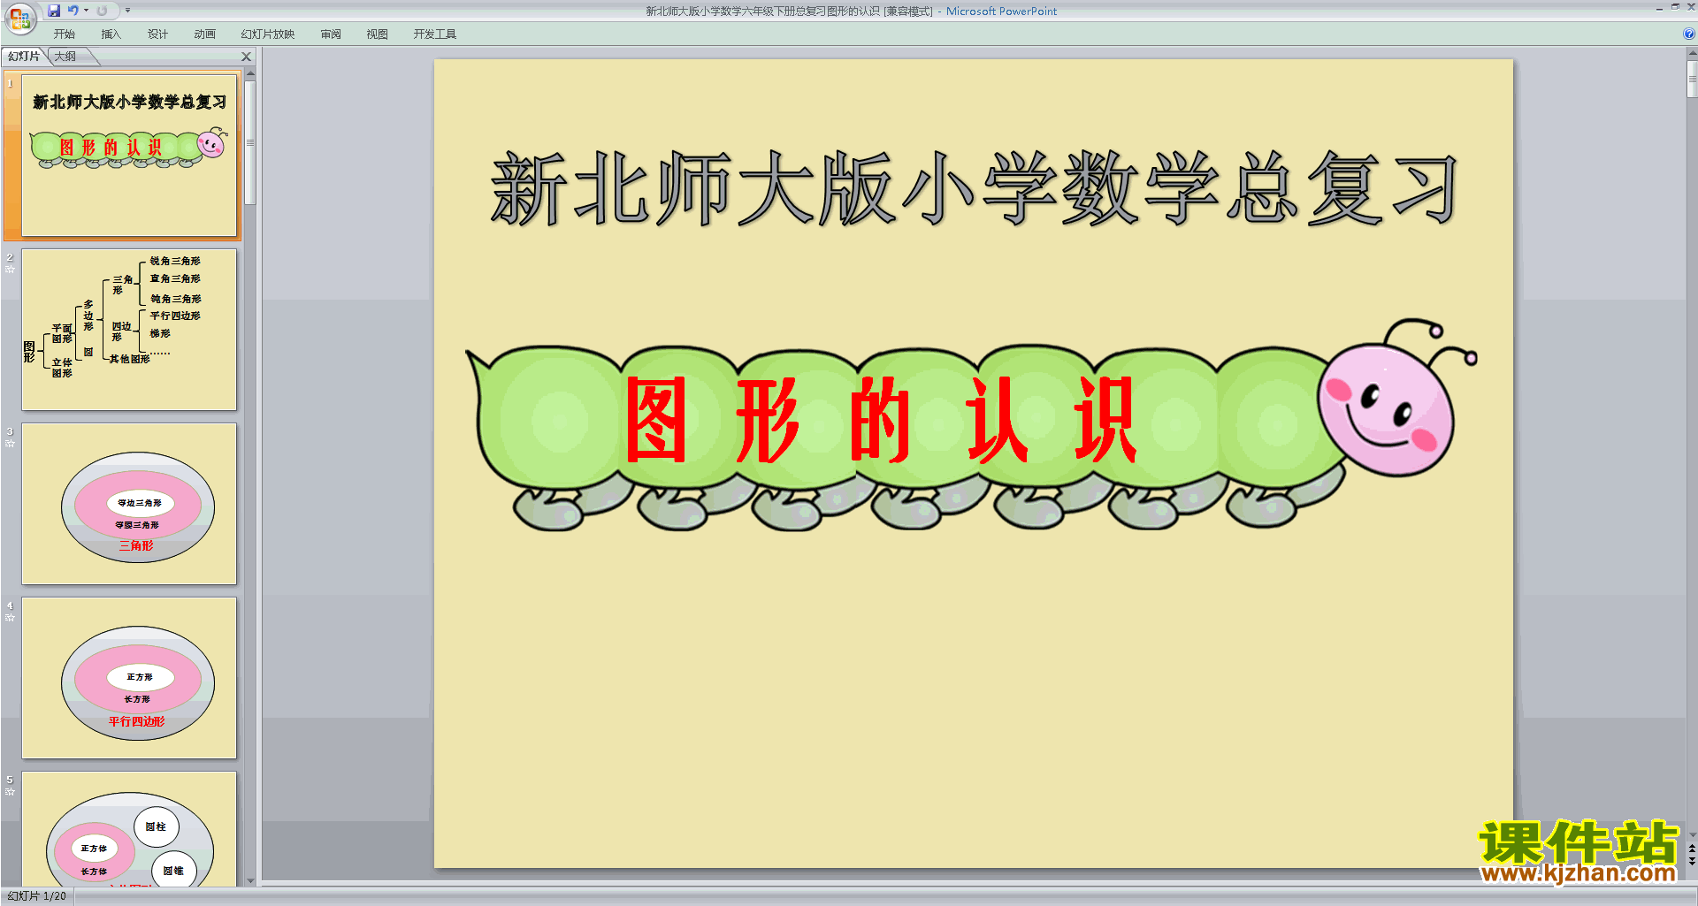1698x906 pixels.
Task: Click the thumbnail pane scrollbar thumb
Action: pos(250,142)
